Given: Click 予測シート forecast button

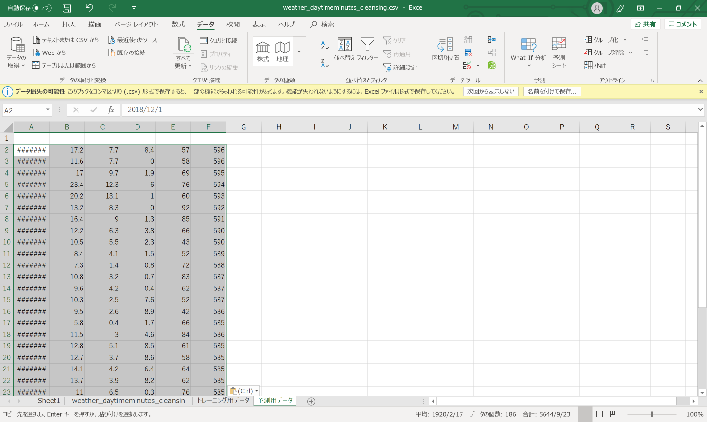Looking at the screenshot, I should tap(559, 52).
